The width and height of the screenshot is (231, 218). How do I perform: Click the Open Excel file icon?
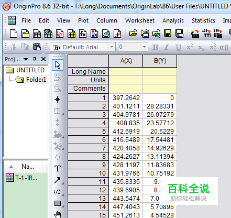pyautogui.click(x=156, y=33)
